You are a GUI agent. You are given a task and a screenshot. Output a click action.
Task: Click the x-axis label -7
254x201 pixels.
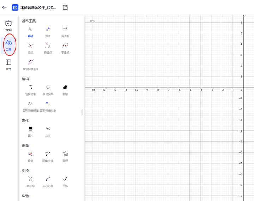click(168, 90)
